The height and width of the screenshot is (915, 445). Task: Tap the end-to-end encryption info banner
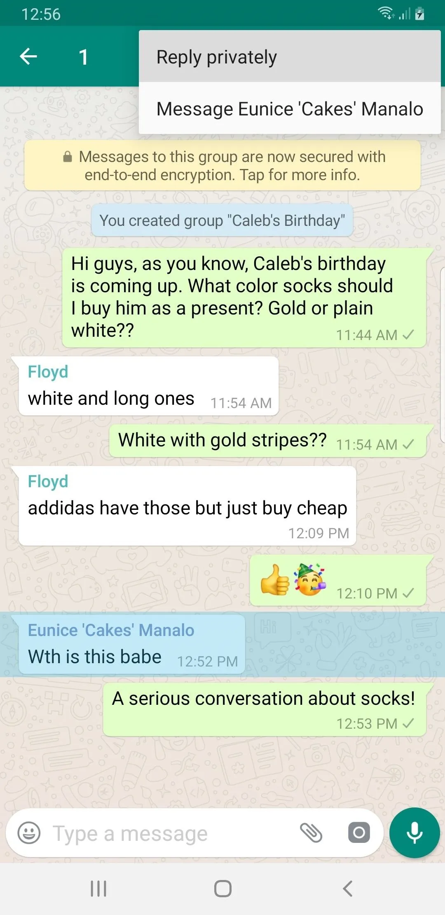click(222, 166)
